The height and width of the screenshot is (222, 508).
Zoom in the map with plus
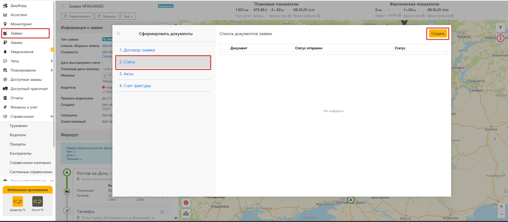[501, 206]
